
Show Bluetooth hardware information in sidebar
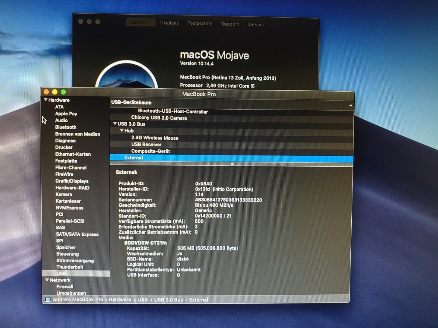coord(66,127)
